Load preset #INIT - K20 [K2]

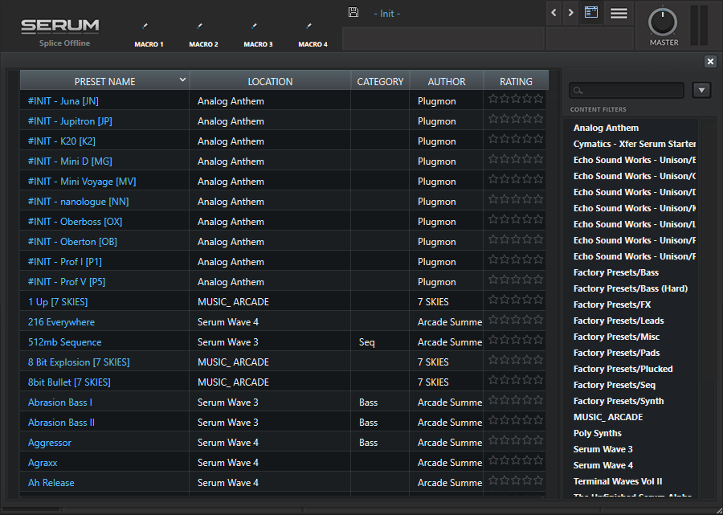click(61, 141)
